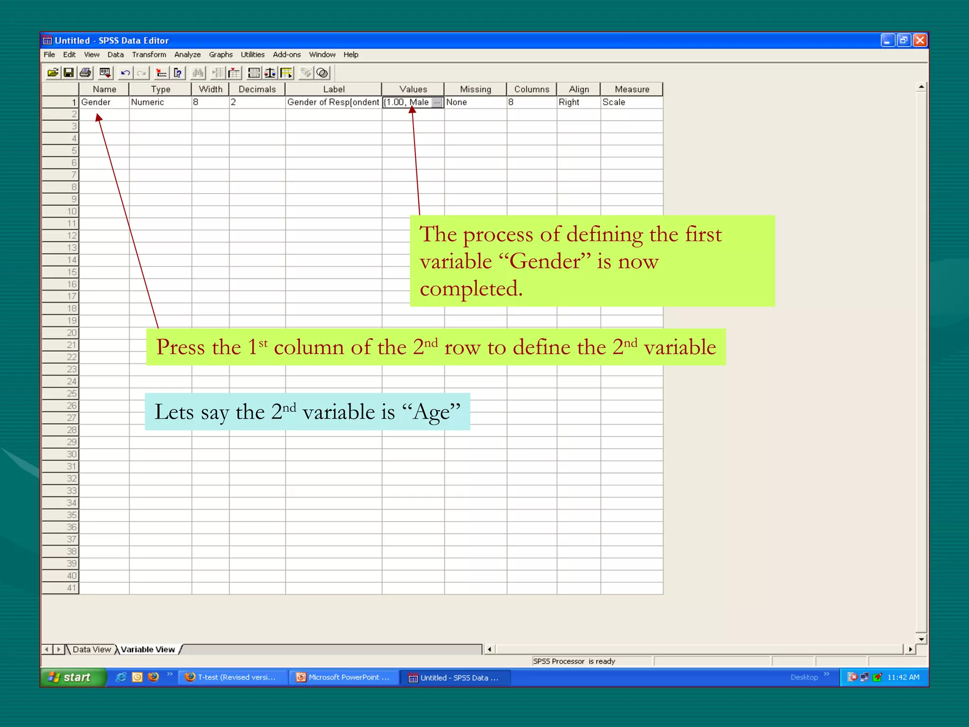
Task: Click the Microsoft PowerPoint taskbar button
Action: (x=344, y=677)
